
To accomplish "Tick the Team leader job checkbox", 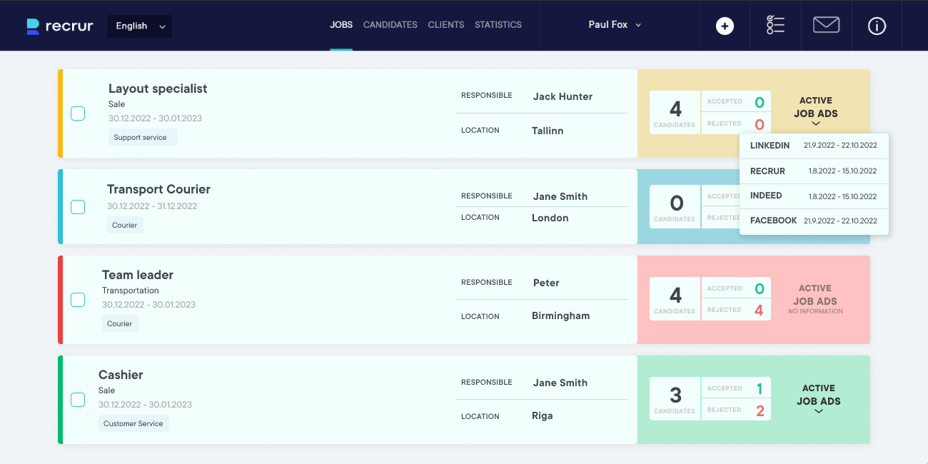I will 78,300.
